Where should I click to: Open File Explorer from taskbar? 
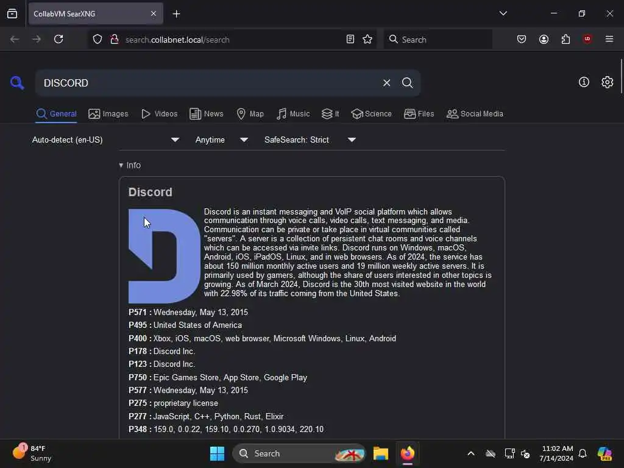click(380, 453)
